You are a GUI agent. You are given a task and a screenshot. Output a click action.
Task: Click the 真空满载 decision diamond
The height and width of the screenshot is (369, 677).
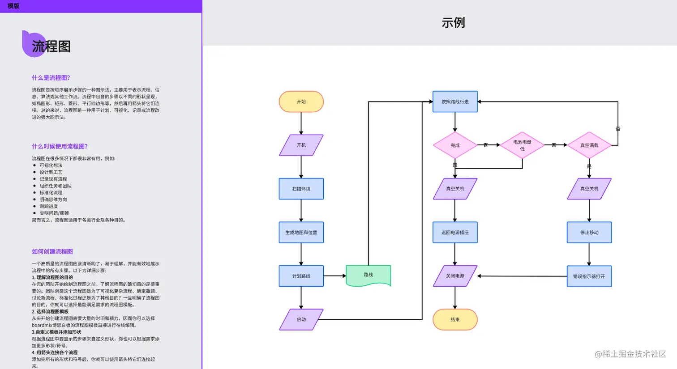point(589,145)
